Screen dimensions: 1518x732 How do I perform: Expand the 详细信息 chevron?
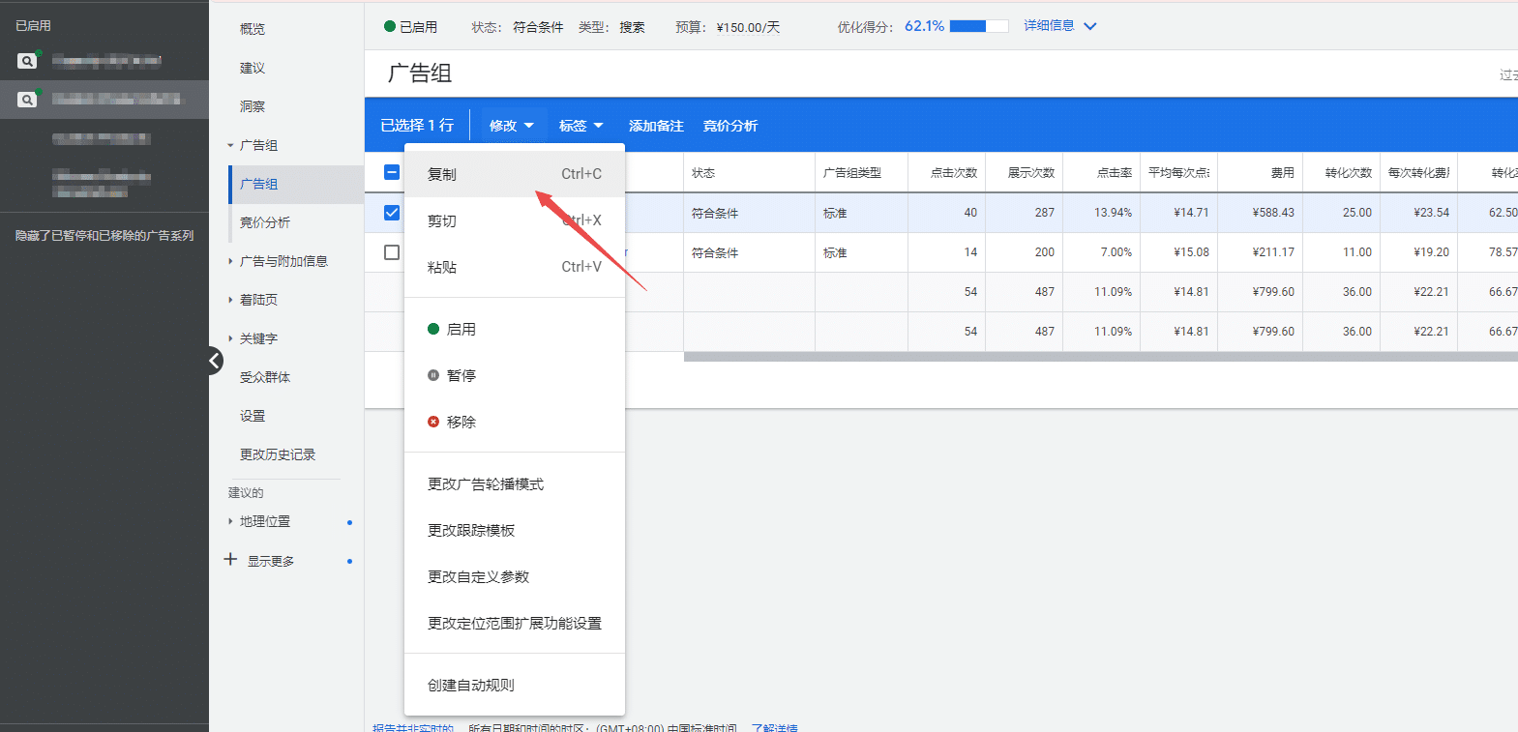click(x=1090, y=26)
